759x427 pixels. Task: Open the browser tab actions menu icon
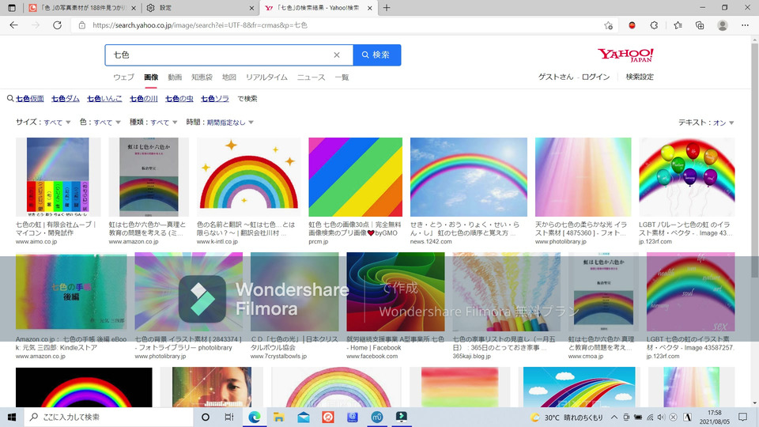click(x=12, y=8)
